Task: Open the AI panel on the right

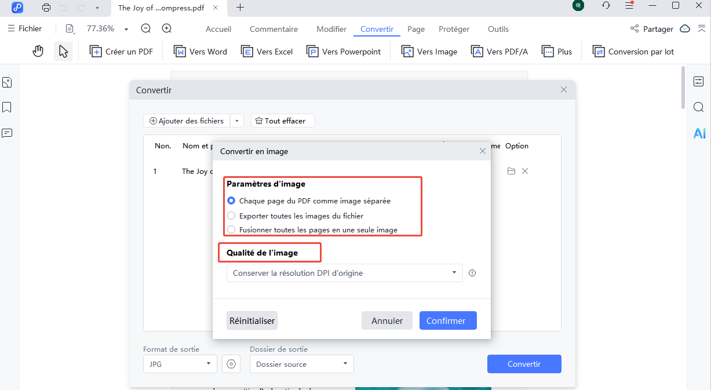Action: [x=699, y=133]
